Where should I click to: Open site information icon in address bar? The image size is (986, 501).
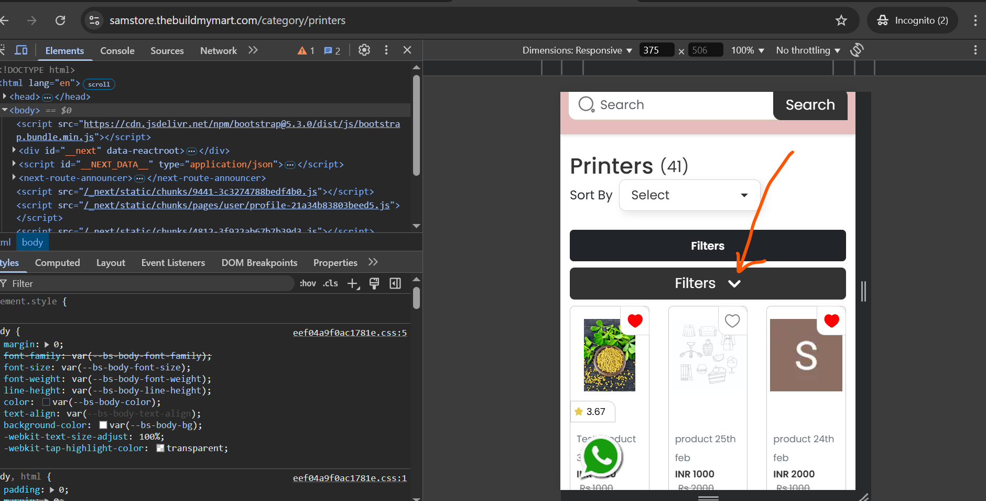pyautogui.click(x=94, y=20)
